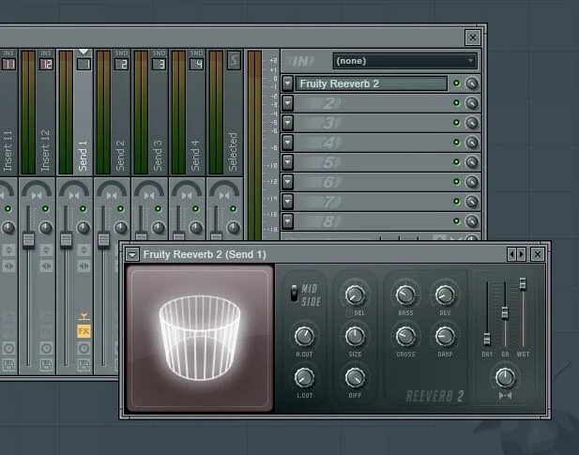Toggle the Fruity Reeverb 2 slot enable LED
This screenshot has height=455, width=579.
(x=457, y=83)
